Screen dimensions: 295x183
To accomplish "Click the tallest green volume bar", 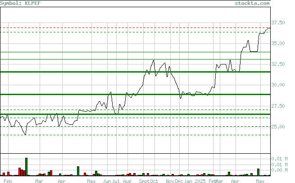I will 26,167.
